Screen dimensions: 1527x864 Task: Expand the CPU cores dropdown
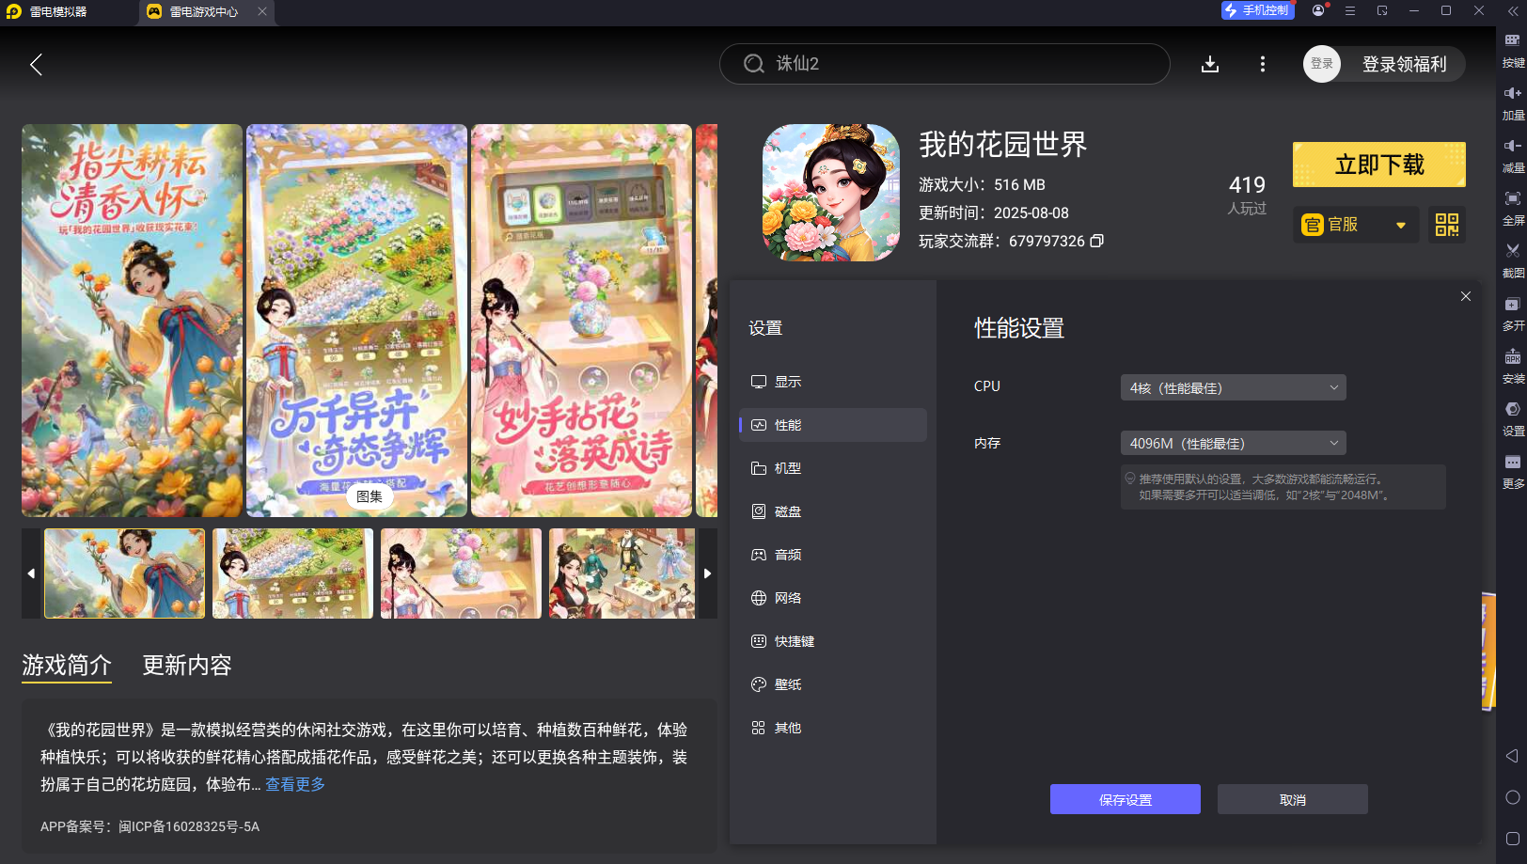tap(1233, 387)
